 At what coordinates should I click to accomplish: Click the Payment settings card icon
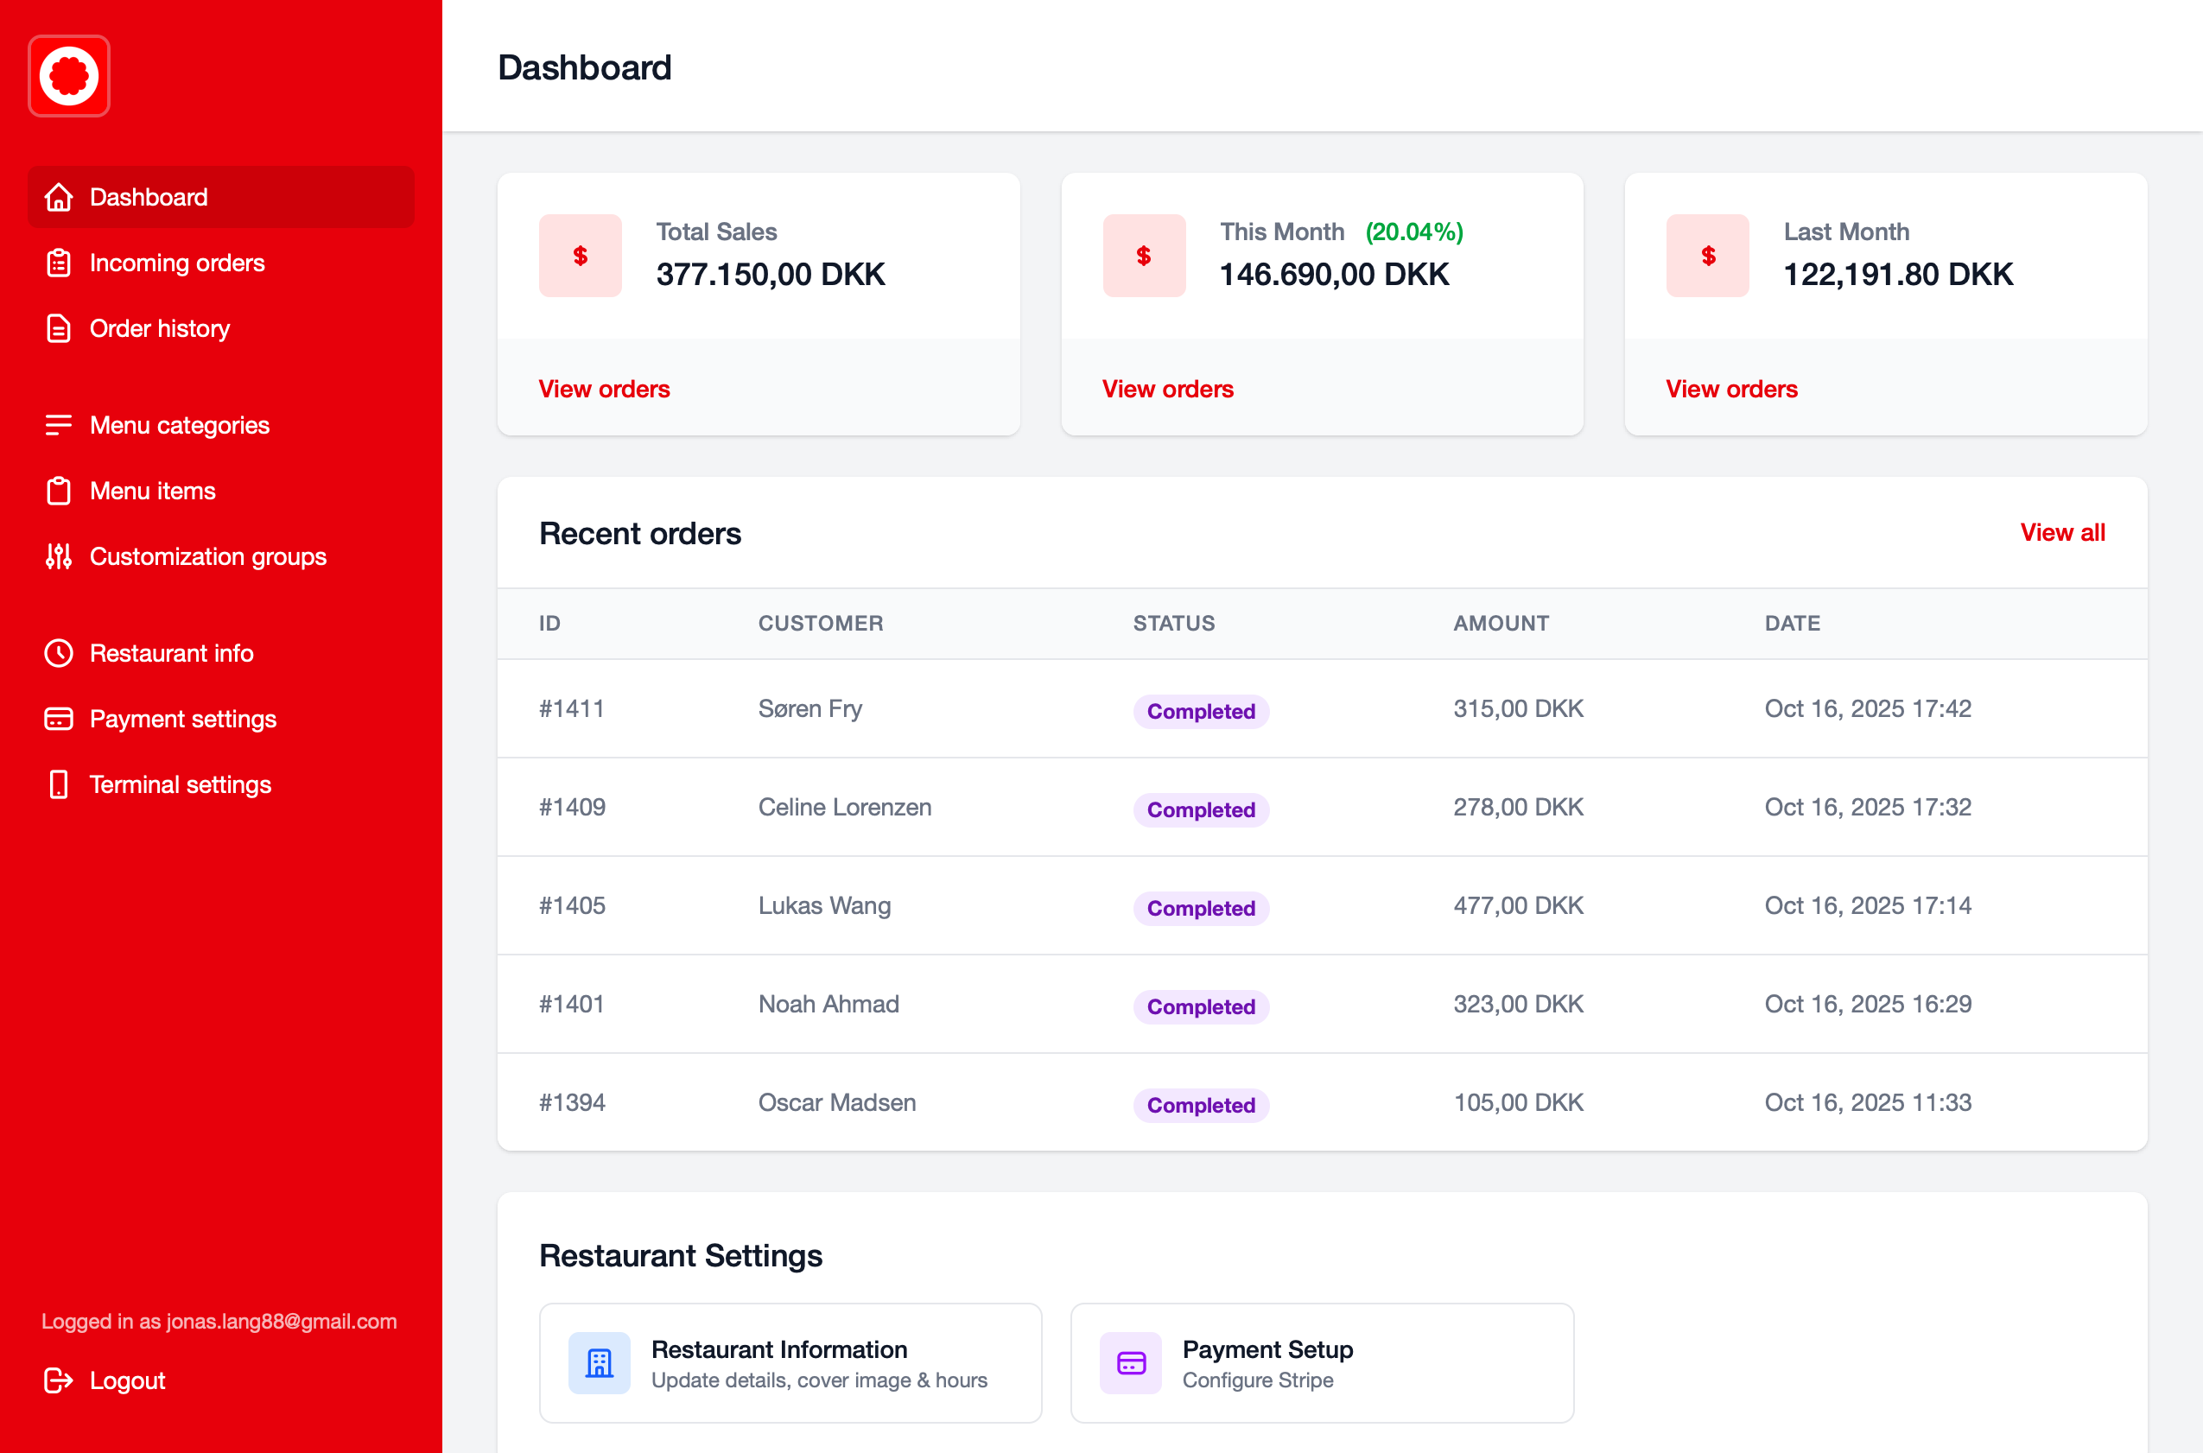58,718
